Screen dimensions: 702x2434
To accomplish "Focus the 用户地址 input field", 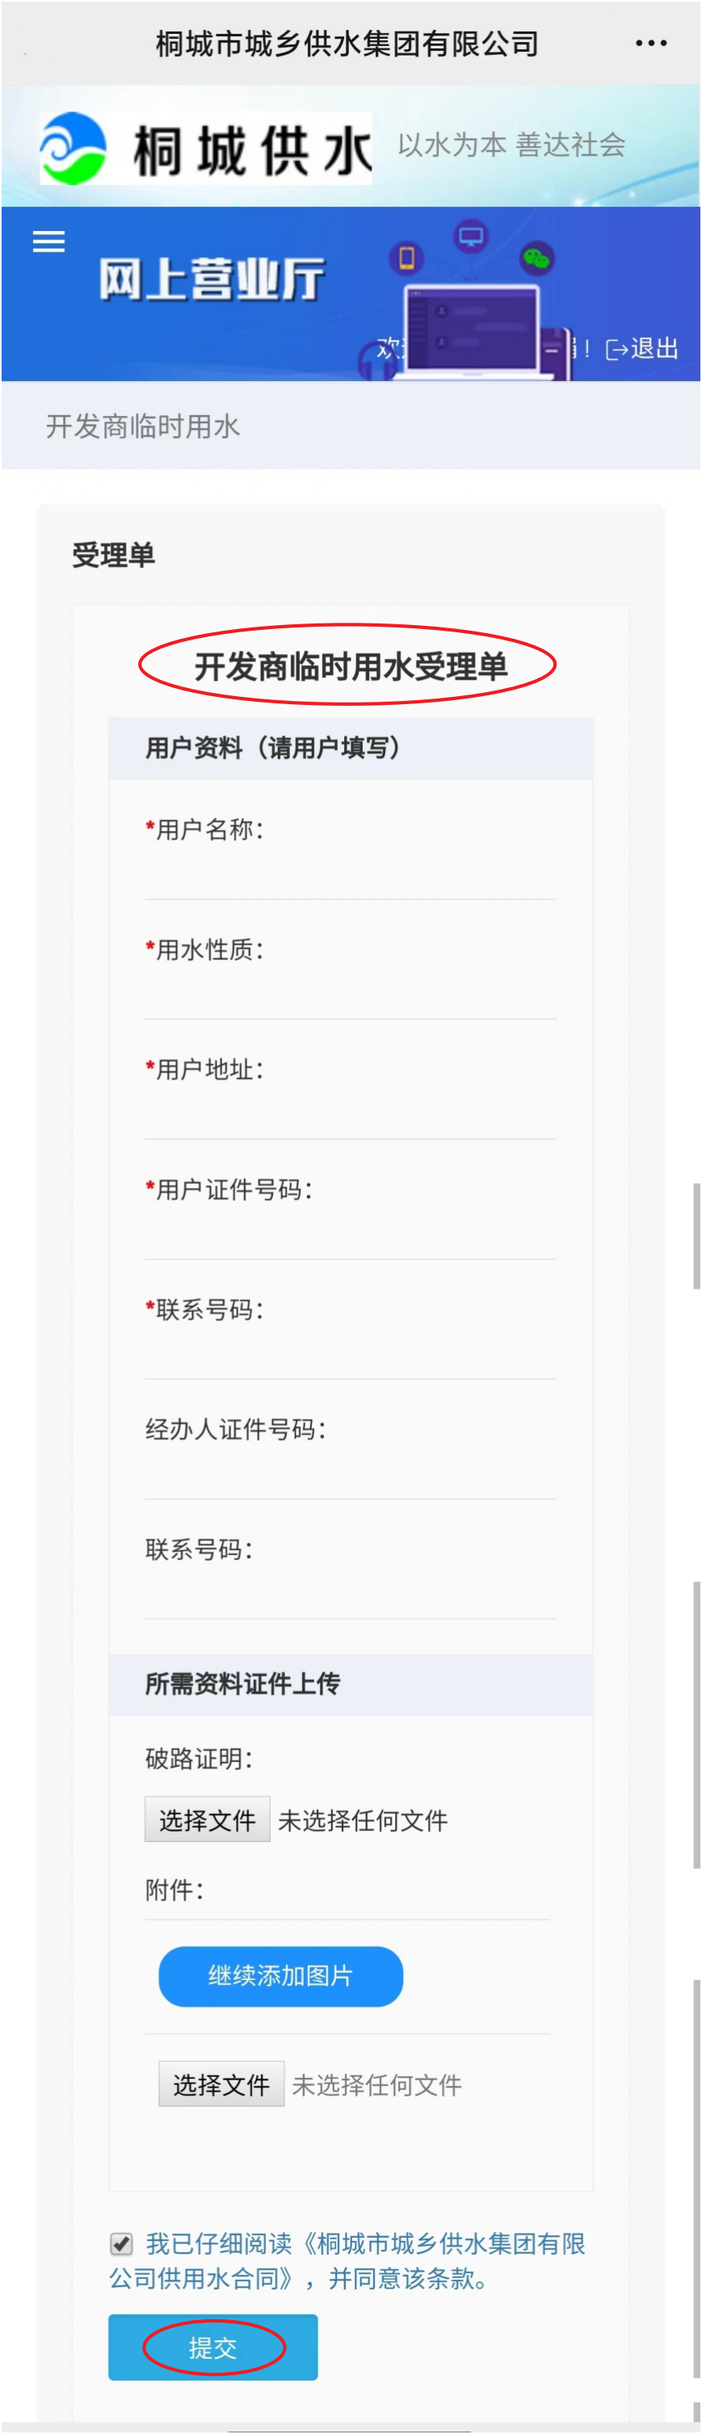I will (x=350, y=1112).
